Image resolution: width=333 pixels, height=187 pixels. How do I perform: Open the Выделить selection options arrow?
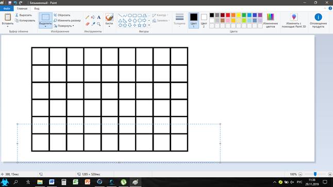click(45, 27)
